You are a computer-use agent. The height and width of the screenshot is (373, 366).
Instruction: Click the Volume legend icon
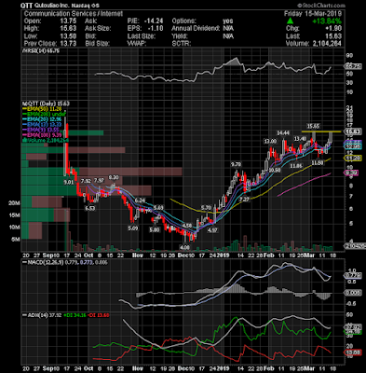(x=24, y=141)
